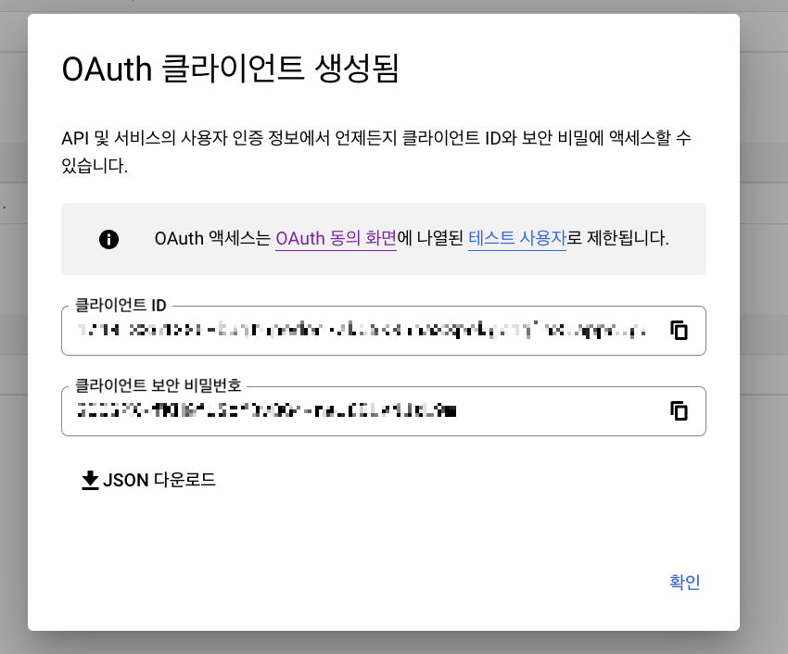Open the OAuth 동의 화면 link
Screen dimensions: 788x654
click(336, 238)
